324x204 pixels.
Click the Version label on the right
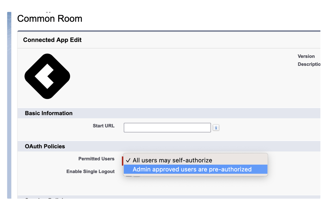point(306,56)
